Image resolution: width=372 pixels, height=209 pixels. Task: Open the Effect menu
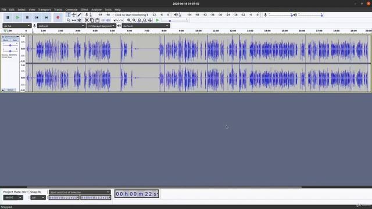[x=84, y=10]
